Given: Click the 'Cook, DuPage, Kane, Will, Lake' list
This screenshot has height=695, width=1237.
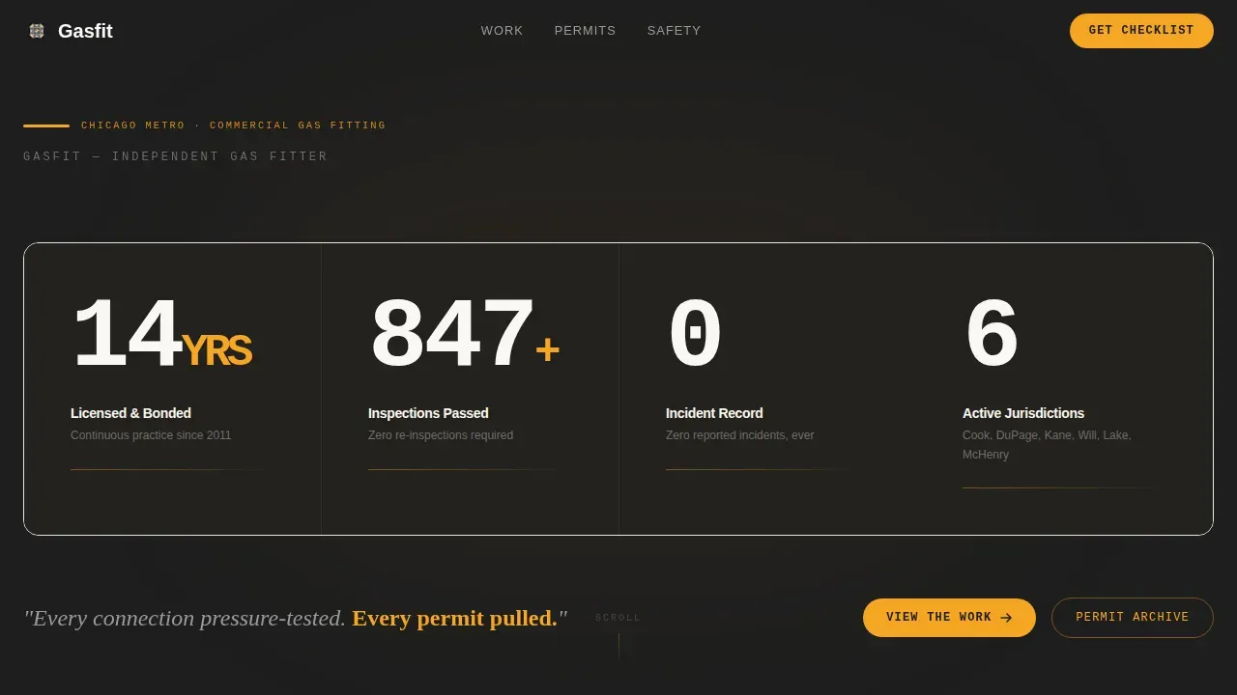Looking at the screenshot, I should coord(1047,445).
